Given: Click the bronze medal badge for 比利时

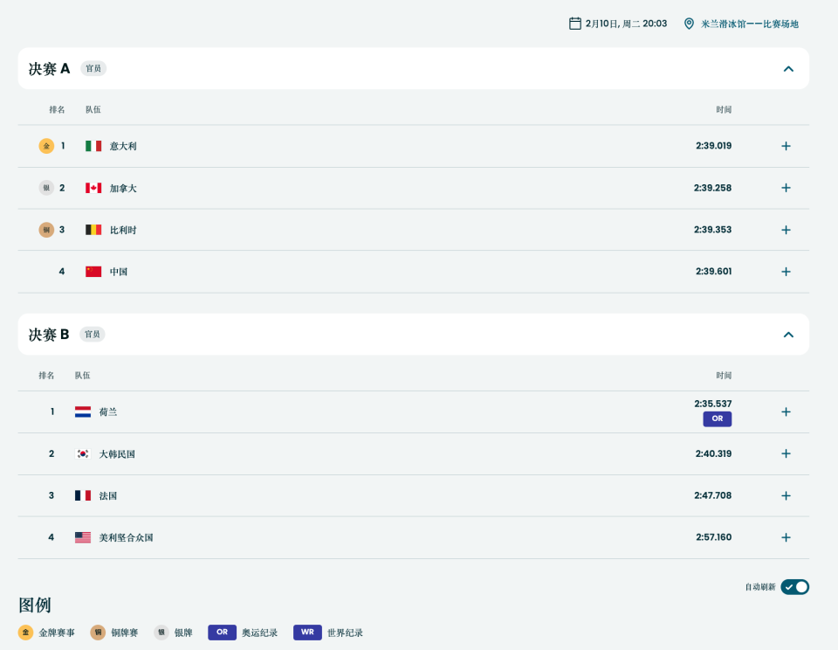Looking at the screenshot, I should click(46, 230).
